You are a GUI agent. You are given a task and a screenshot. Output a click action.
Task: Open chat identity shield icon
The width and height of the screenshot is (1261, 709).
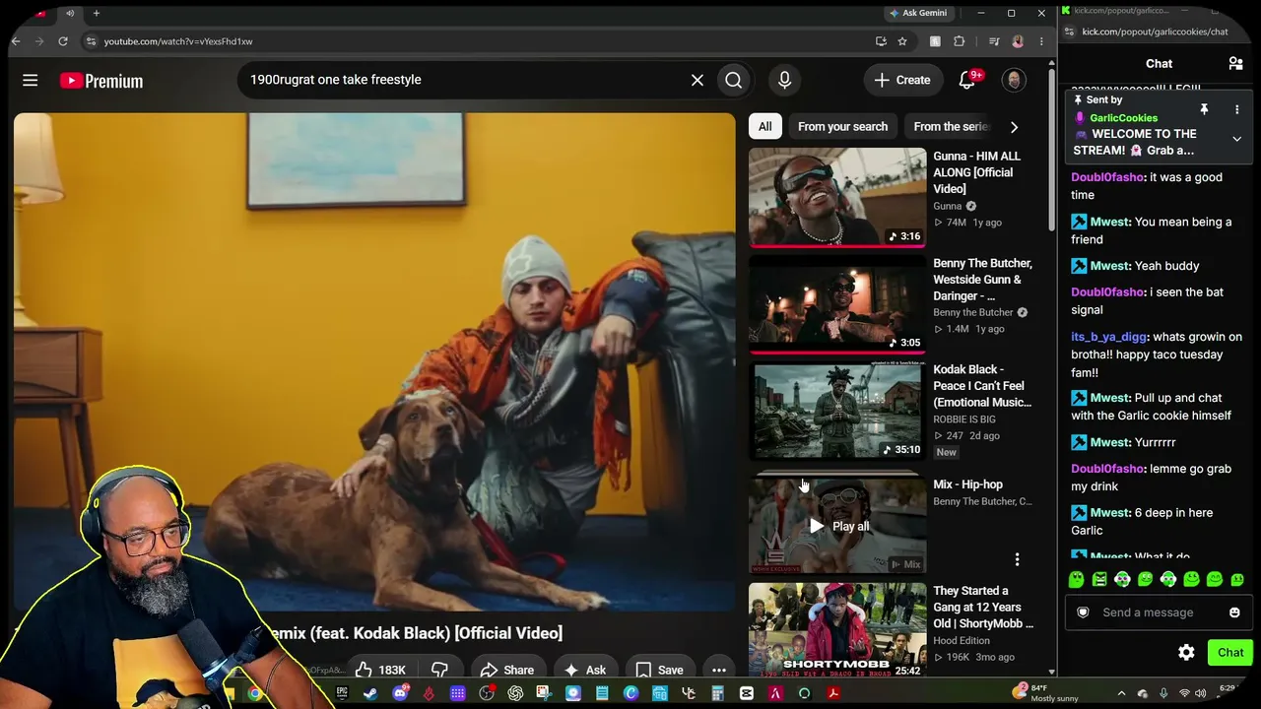[x=1083, y=612]
